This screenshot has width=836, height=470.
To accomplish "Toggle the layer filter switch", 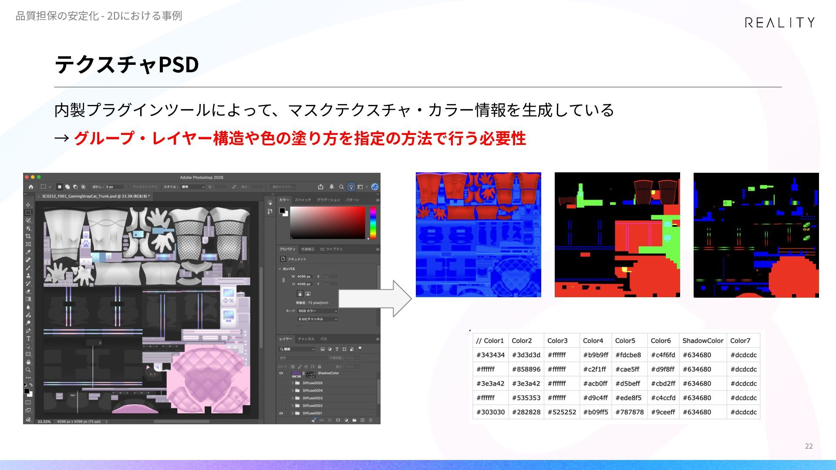I will 360,349.
